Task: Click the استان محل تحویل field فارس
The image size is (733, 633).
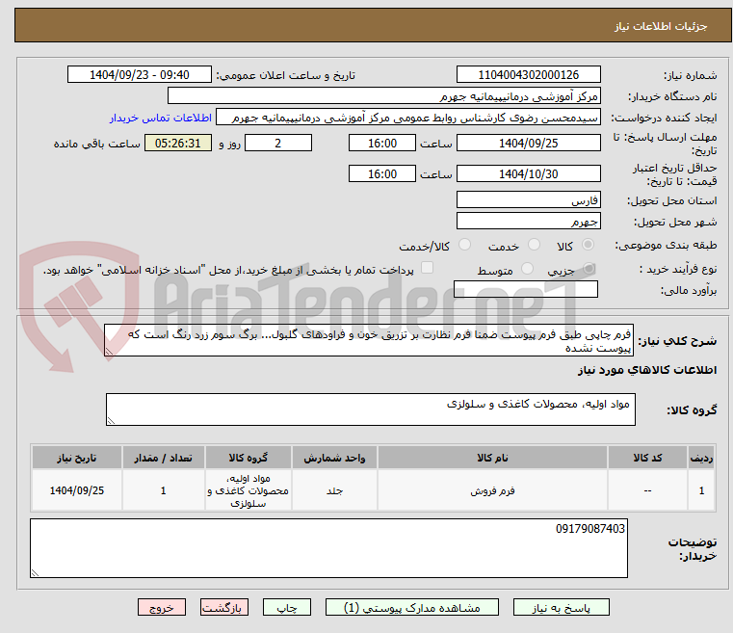Action: (x=528, y=199)
